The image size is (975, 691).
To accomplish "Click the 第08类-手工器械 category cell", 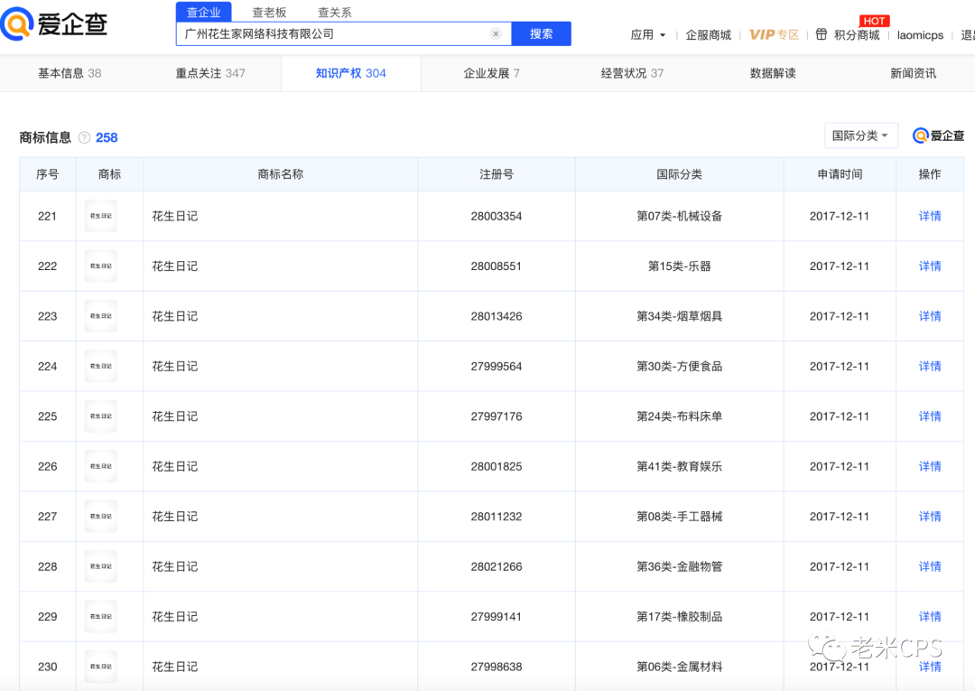I will pyautogui.click(x=679, y=517).
